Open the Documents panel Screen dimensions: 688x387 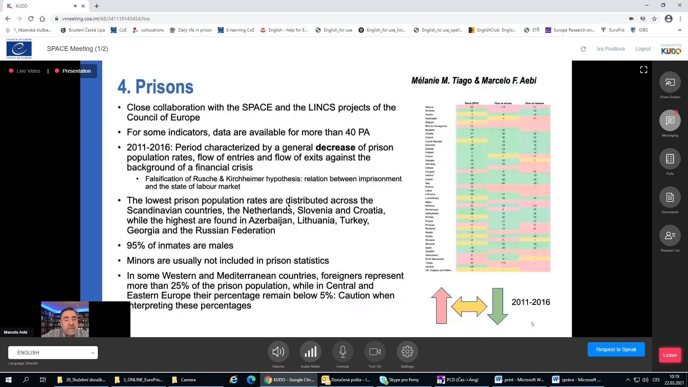pyautogui.click(x=670, y=197)
